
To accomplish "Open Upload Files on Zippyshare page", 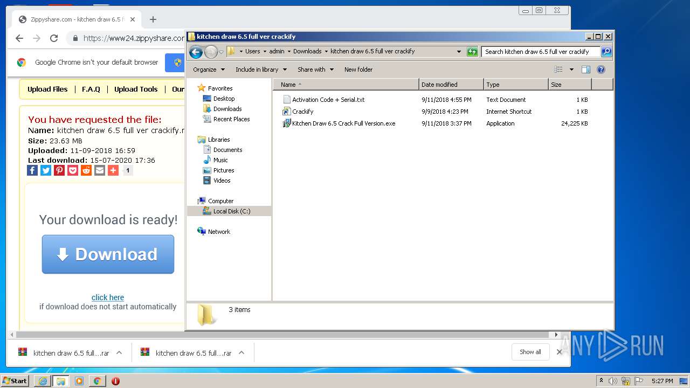I will (x=47, y=89).
